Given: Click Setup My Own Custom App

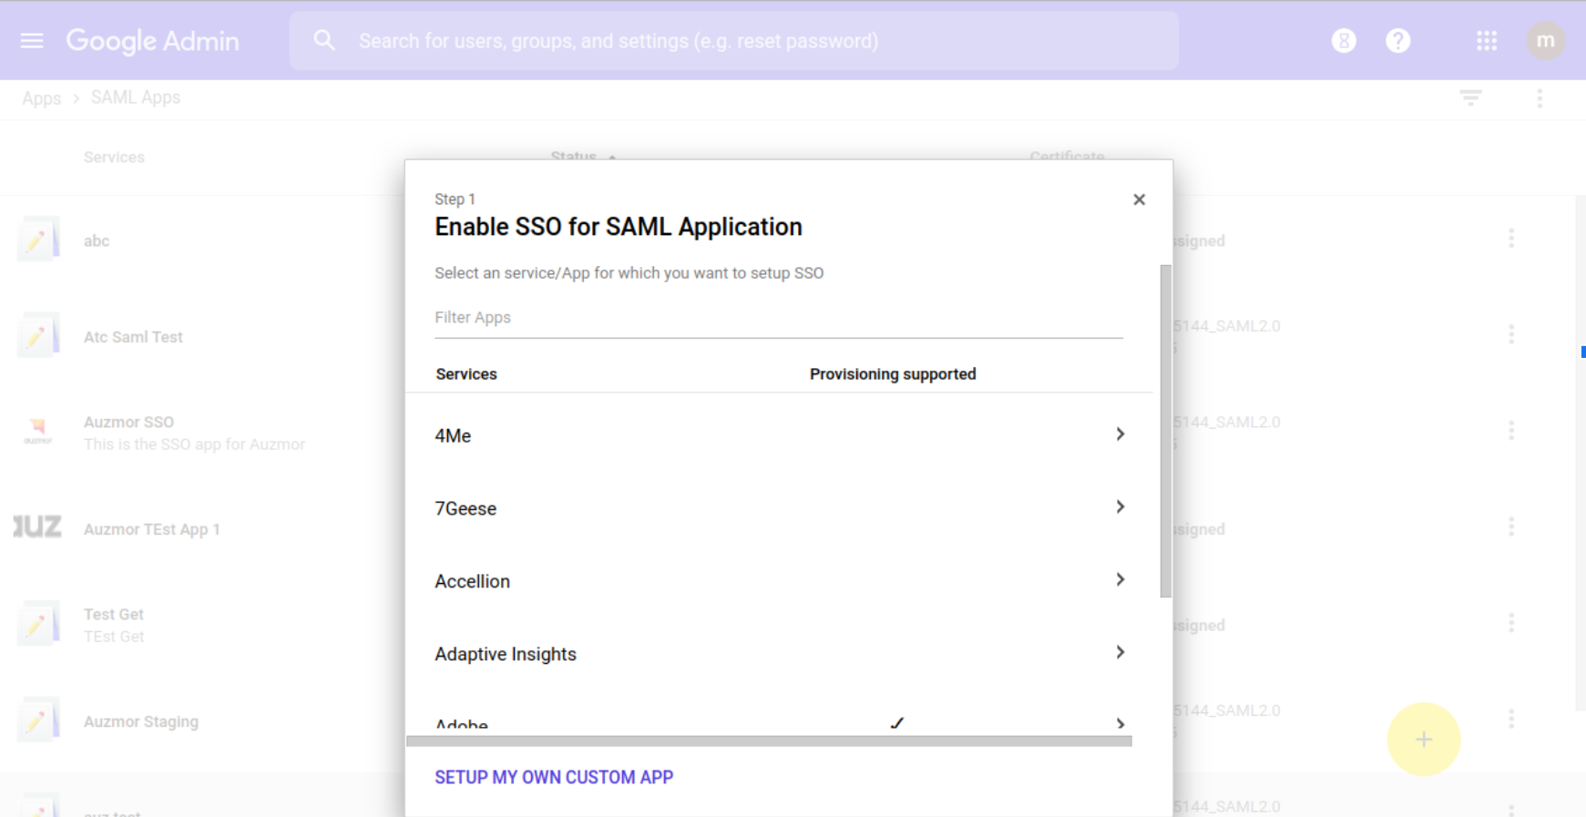Looking at the screenshot, I should (x=554, y=777).
